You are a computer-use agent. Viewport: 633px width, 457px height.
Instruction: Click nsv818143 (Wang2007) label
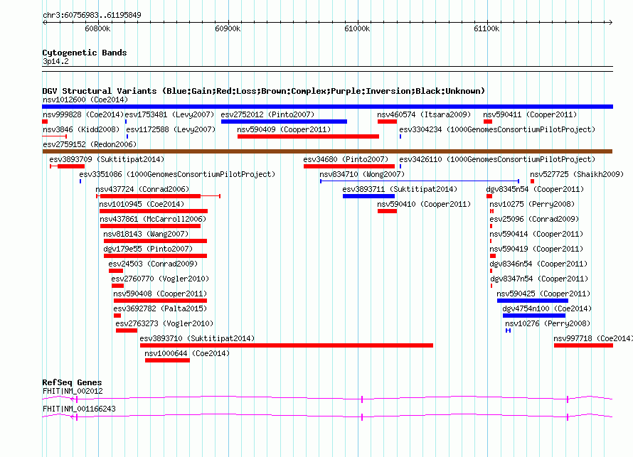coord(146,234)
